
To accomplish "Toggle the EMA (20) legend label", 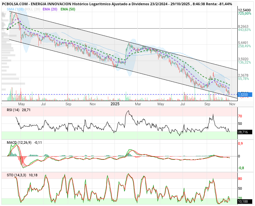I will (x=51, y=9).
